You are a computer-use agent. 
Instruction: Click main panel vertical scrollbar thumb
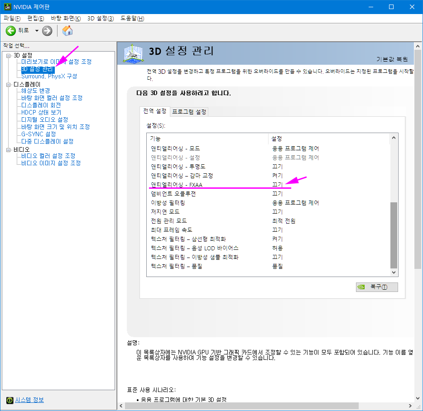point(418,160)
